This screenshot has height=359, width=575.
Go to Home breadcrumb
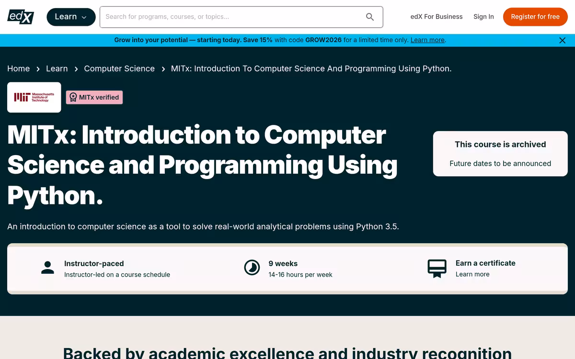point(19,68)
